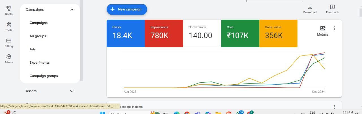
Task: Open the Metrics chart icon
Action: [x=323, y=28]
